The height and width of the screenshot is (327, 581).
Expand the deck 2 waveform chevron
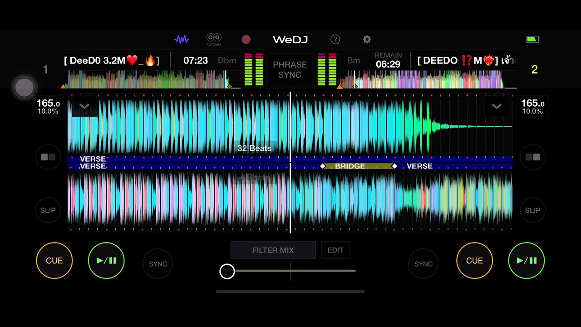tap(497, 107)
